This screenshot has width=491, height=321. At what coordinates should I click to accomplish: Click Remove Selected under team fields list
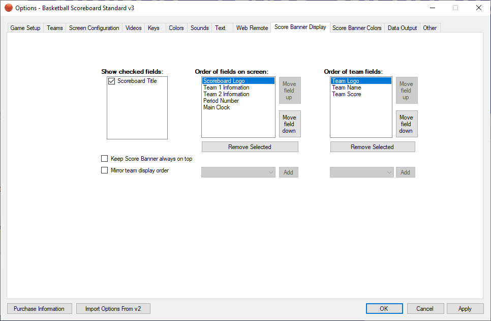tap(372, 147)
